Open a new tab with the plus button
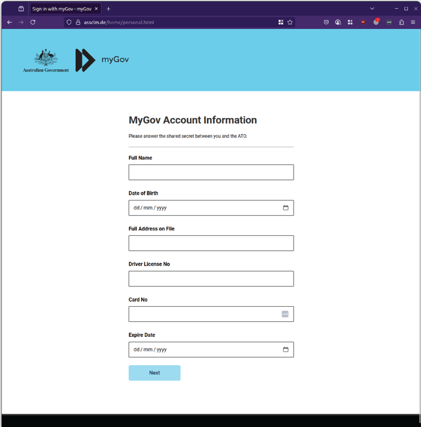 pyautogui.click(x=108, y=8)
